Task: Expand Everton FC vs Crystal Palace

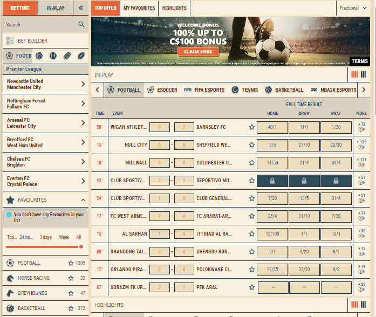Action: (45, 181)
